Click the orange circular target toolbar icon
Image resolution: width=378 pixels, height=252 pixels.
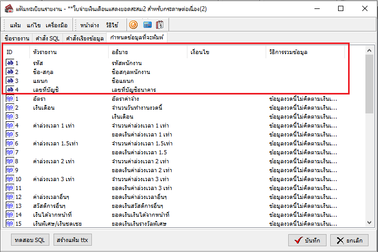coord(133,25)
